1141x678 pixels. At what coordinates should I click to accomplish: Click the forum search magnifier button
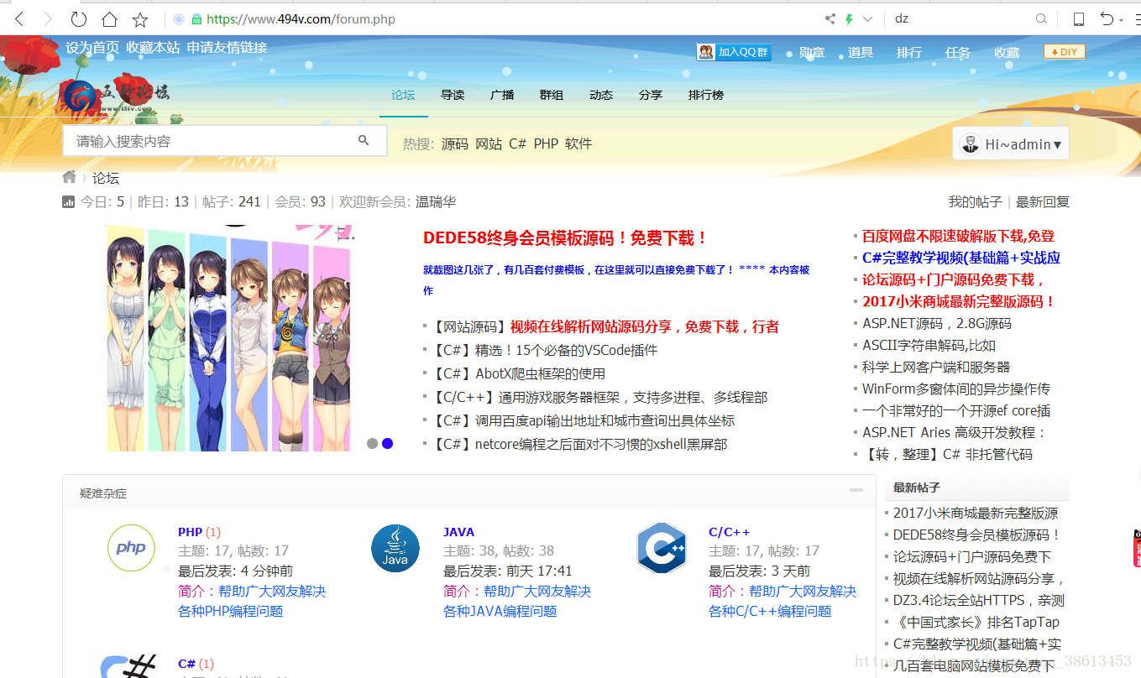coord(364,140)
